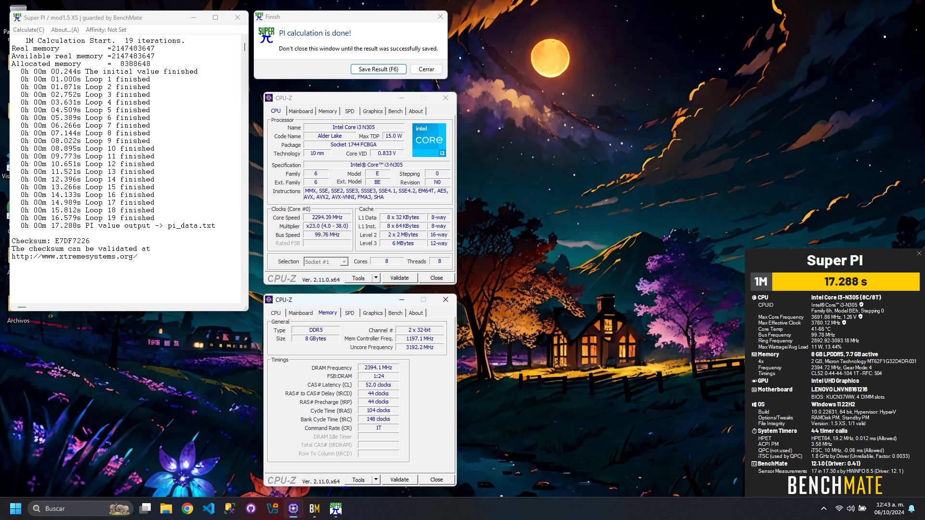Click the Intel Core i3 logo
The width and height of the screenshot is (925, 520).
tap(429, 140)
